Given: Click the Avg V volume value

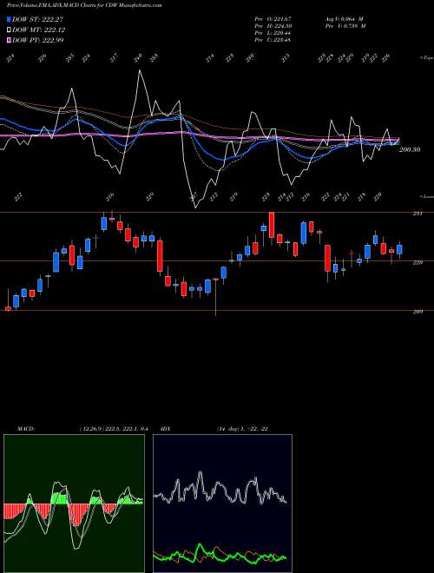Looking at the screenshot, I should tap(343, 18).
